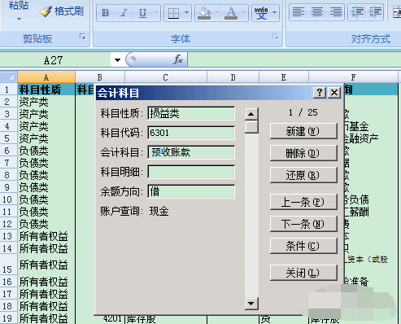Screen dimensions: 401x324
Task: Open Name Box dropdown arrow
Action: [117, 60]
